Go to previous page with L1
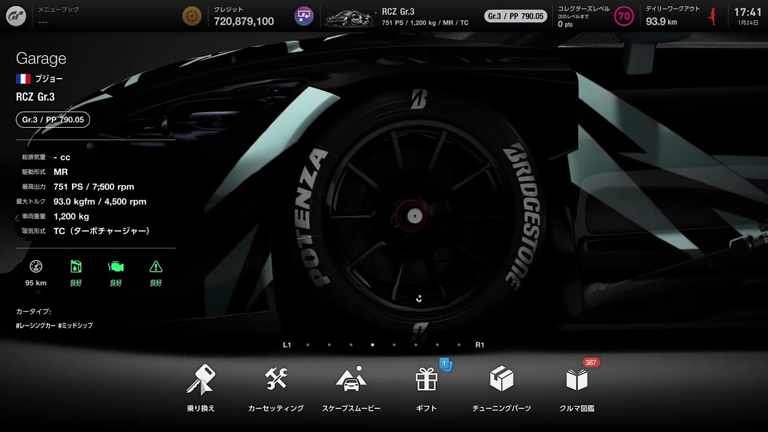Viewport: 768px width, 432px height. (x=287, y=345)
